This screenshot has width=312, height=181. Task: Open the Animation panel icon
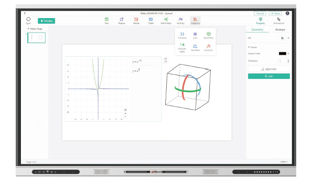(279, 21)
